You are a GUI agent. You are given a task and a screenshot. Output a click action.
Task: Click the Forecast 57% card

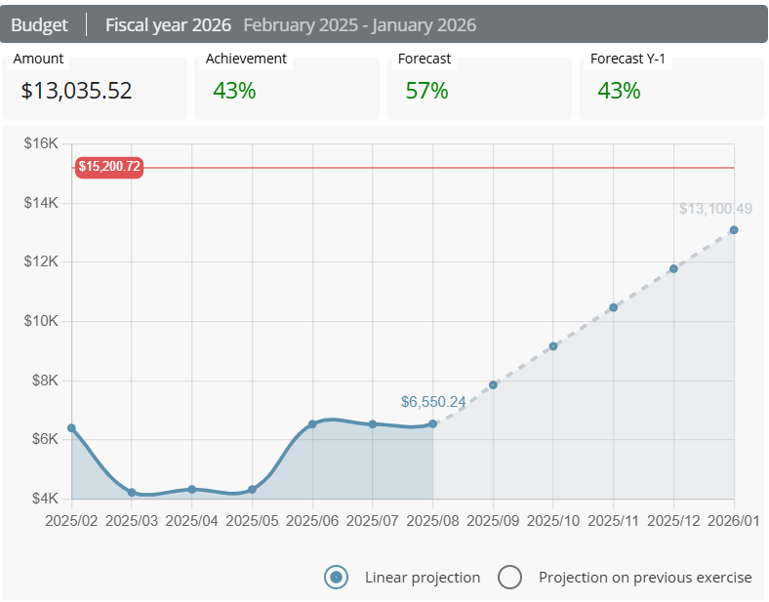[479, 91]
